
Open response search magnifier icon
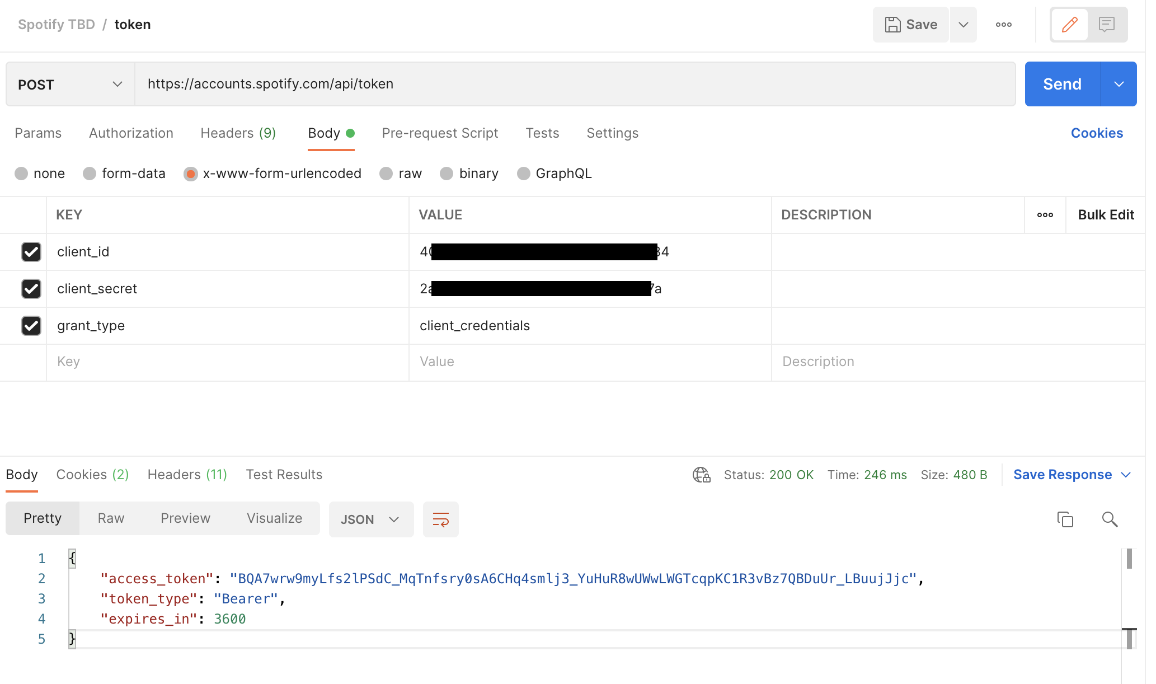[x=1110, y=519]
